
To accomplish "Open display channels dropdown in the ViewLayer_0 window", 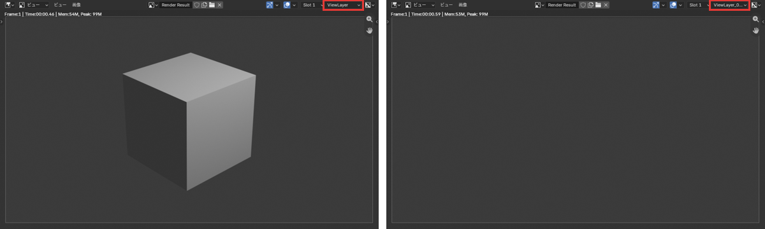I will coord(755,5).
